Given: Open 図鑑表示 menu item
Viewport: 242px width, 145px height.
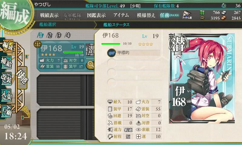Looking at the screenshot, I should (96, 15).
